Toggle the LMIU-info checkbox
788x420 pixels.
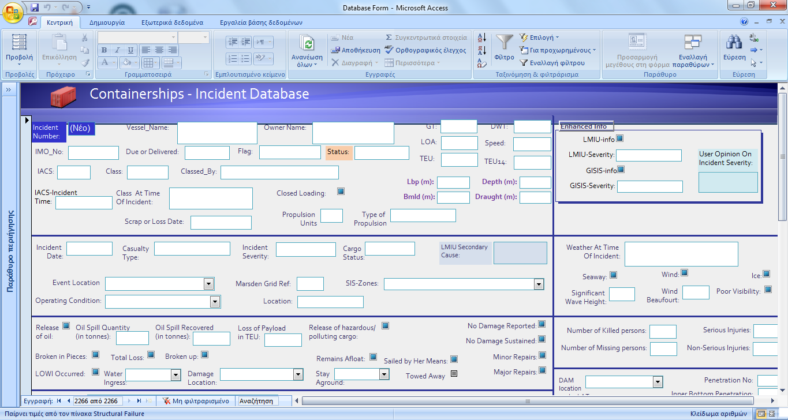(620, 138)
